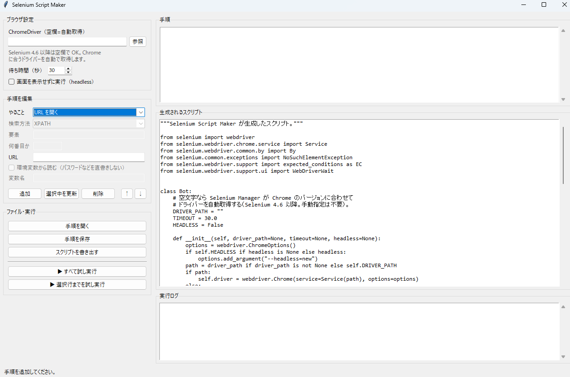Click scroll-up arrow of 手順 list
This screenshot has width=570, height=377.
pos(563,31)
